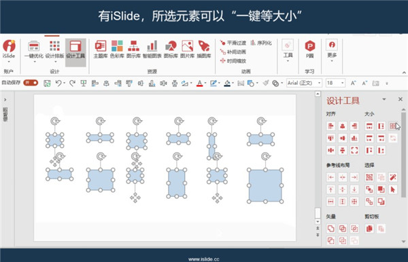Toggle the 自动保存 autosave switch
This screenshot has height=262, width=408.
pos(31,83)
